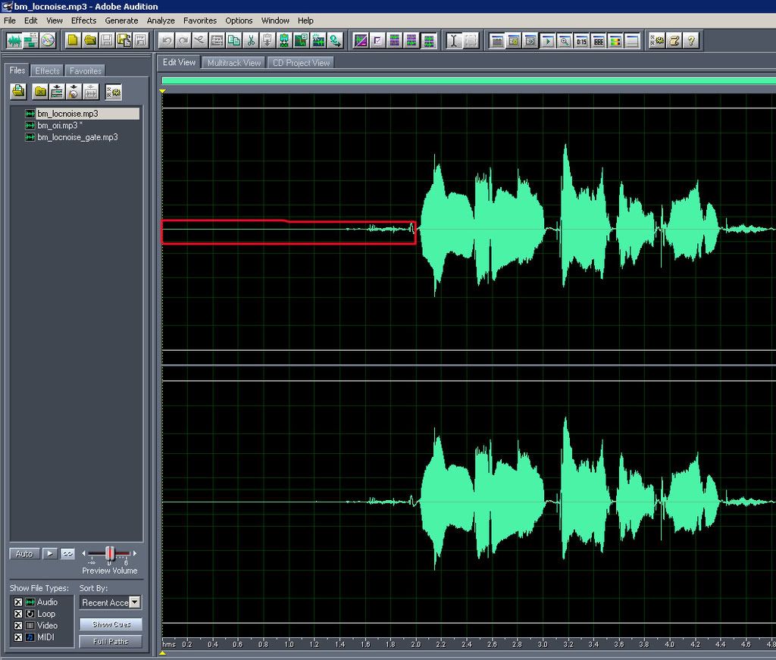The width and height of the screenshot is (776, 660).
Task: Open the File menu
Action: click(9, 20)
